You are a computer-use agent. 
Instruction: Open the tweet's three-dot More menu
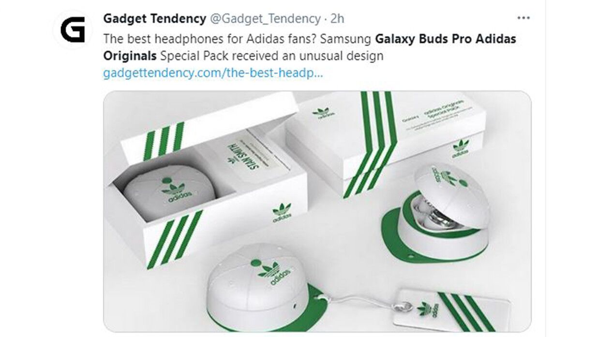[524, 18]
